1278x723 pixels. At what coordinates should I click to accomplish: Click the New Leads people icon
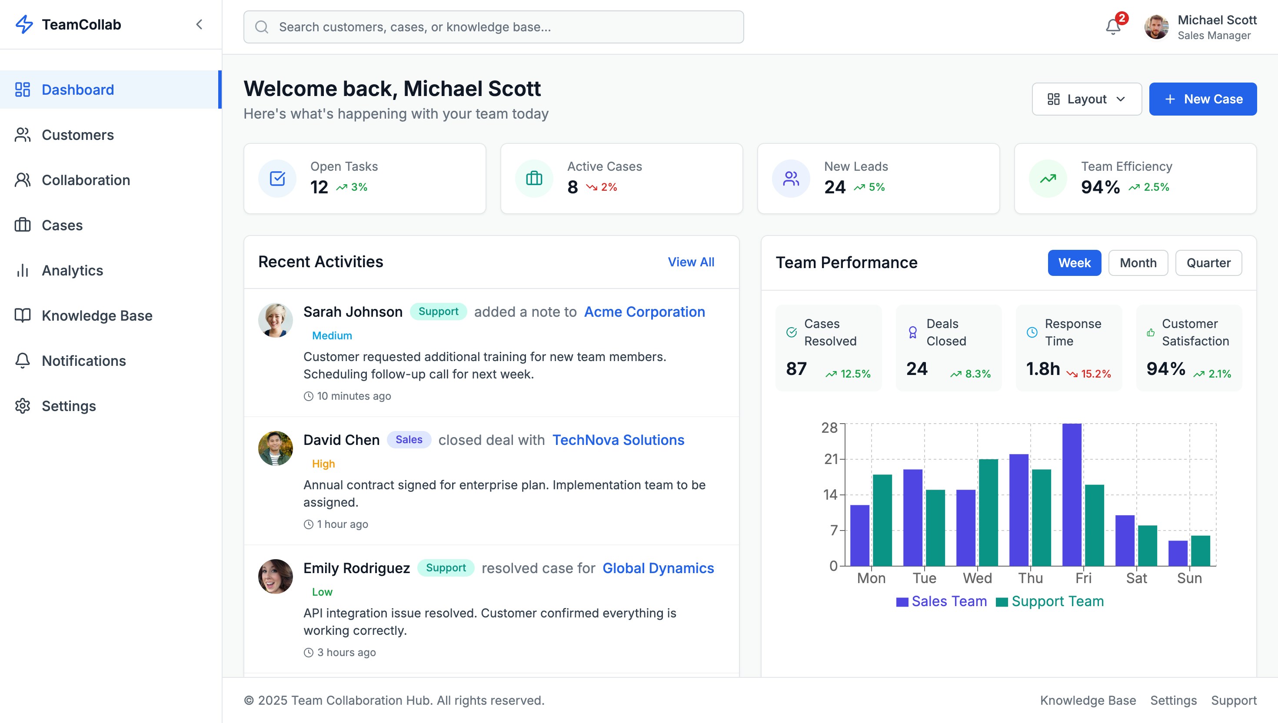[x=791, y=178]
